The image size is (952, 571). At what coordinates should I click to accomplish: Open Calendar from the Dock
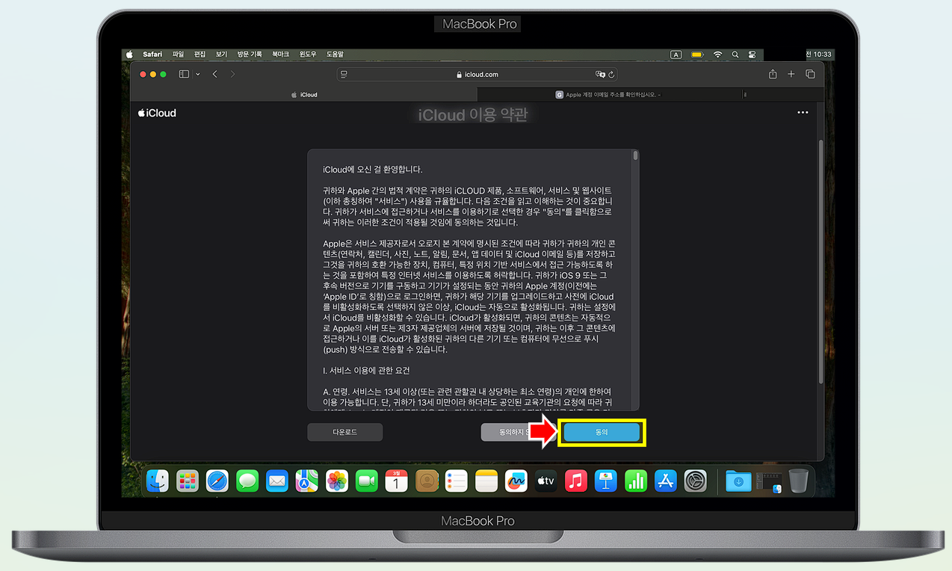[397, 481]
